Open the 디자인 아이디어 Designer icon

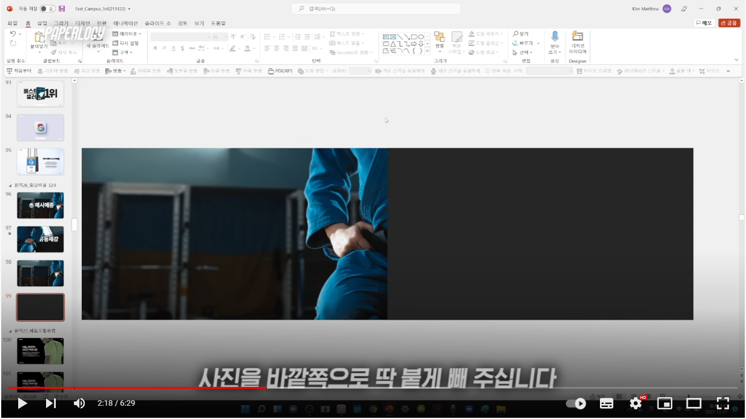click(x=578, y=37)
